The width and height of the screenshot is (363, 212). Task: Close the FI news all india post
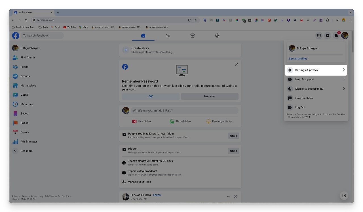point(235,197)
